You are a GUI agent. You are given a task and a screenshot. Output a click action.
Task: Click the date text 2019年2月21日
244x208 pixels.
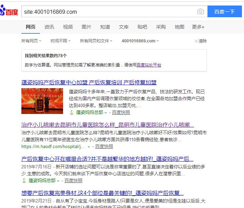pos(36,201)
